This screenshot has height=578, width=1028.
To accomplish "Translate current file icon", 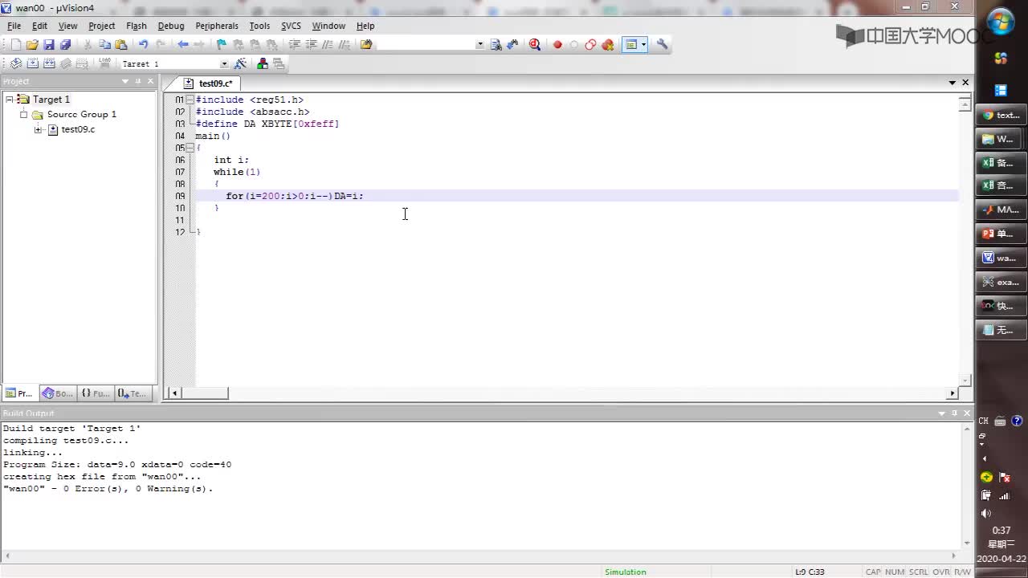I will tap(15, 63).
